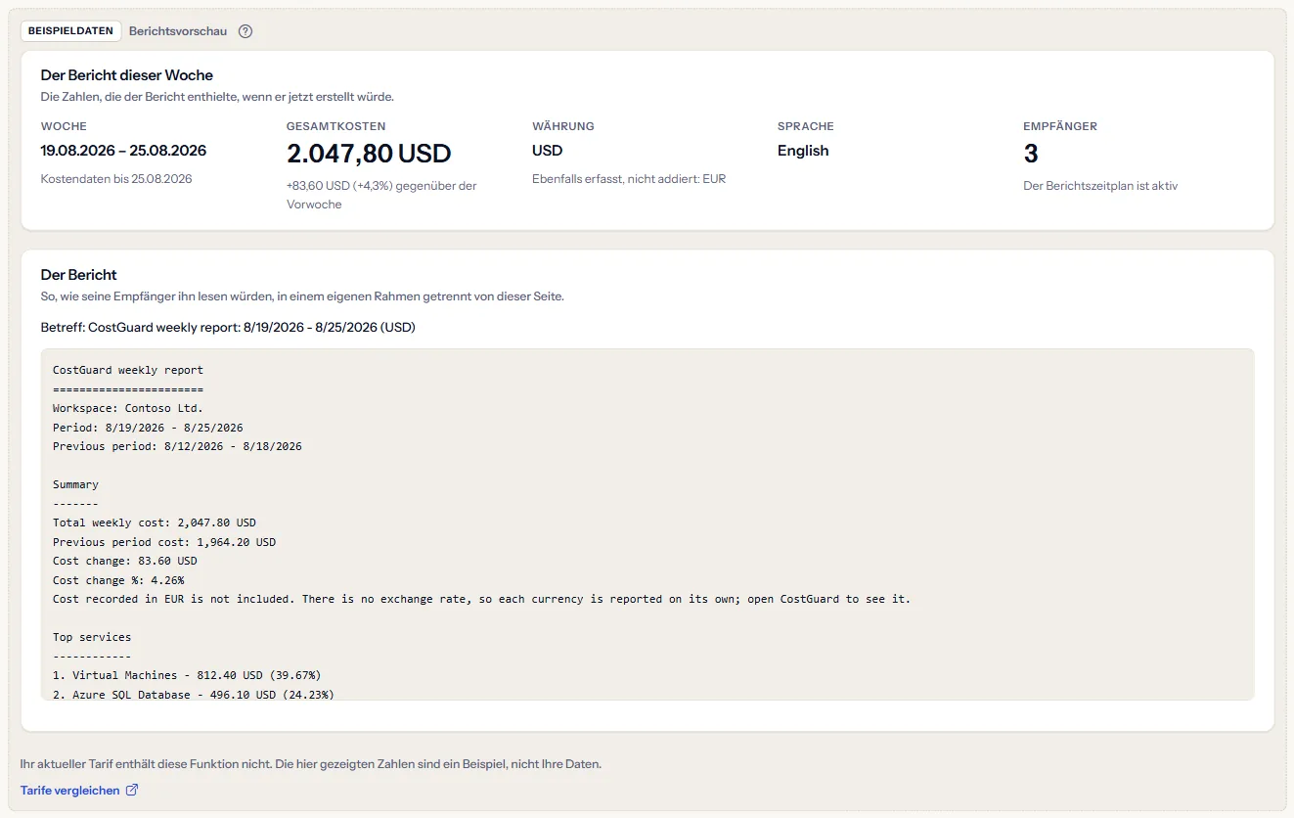Click the Virtual Machines 812.40 USD row

point(187,675)
